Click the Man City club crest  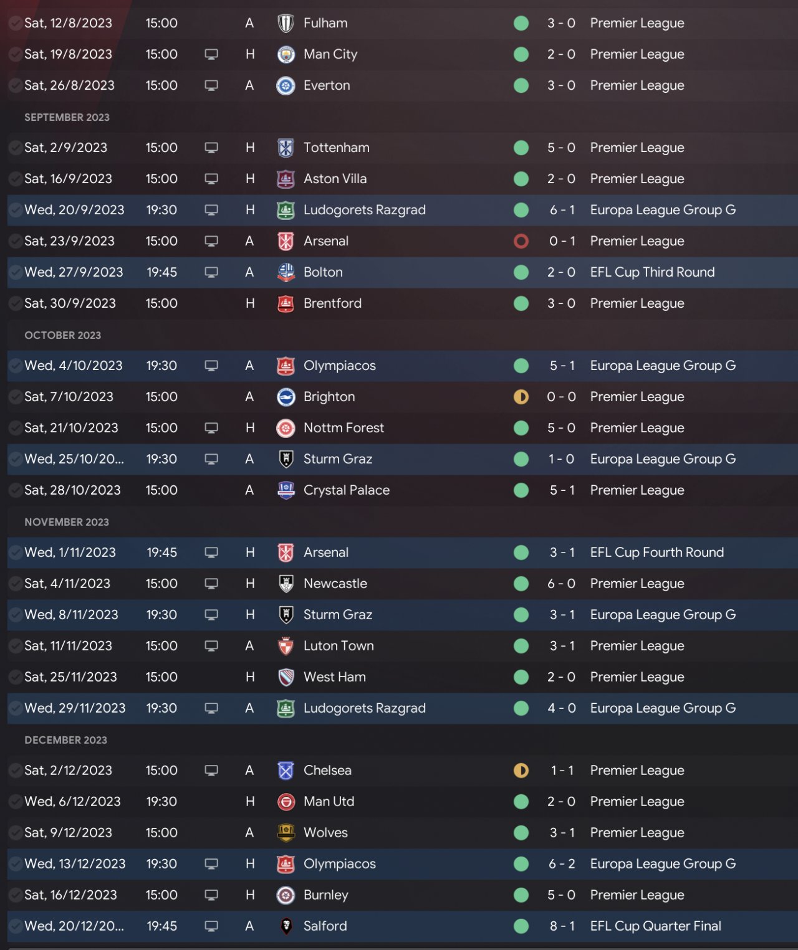[x=286, y=55]
